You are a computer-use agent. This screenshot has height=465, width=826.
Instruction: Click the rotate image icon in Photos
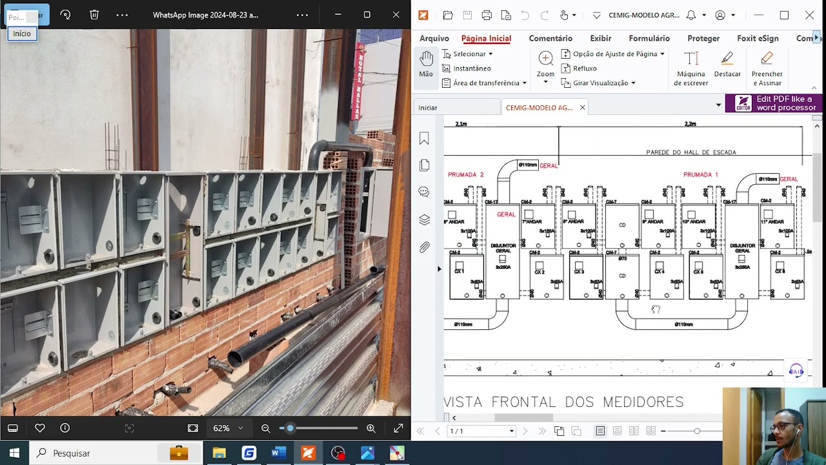click(65, 14)
